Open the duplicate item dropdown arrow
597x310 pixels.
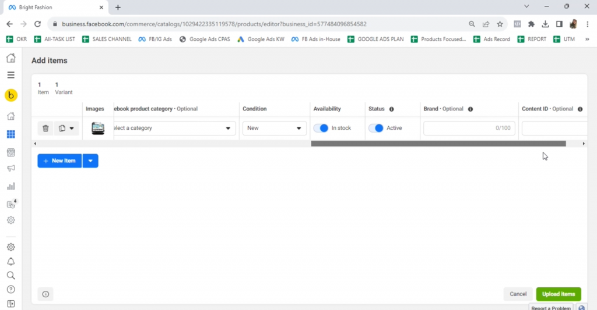pyautogui.click(x=72, y=128)
